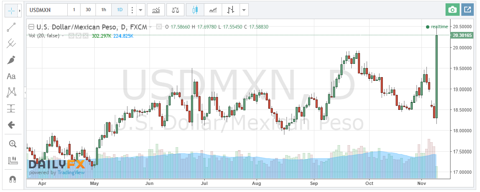Select the Aa text annotation tool
This screenshot has height=192, width=480.
pos(11,76)
